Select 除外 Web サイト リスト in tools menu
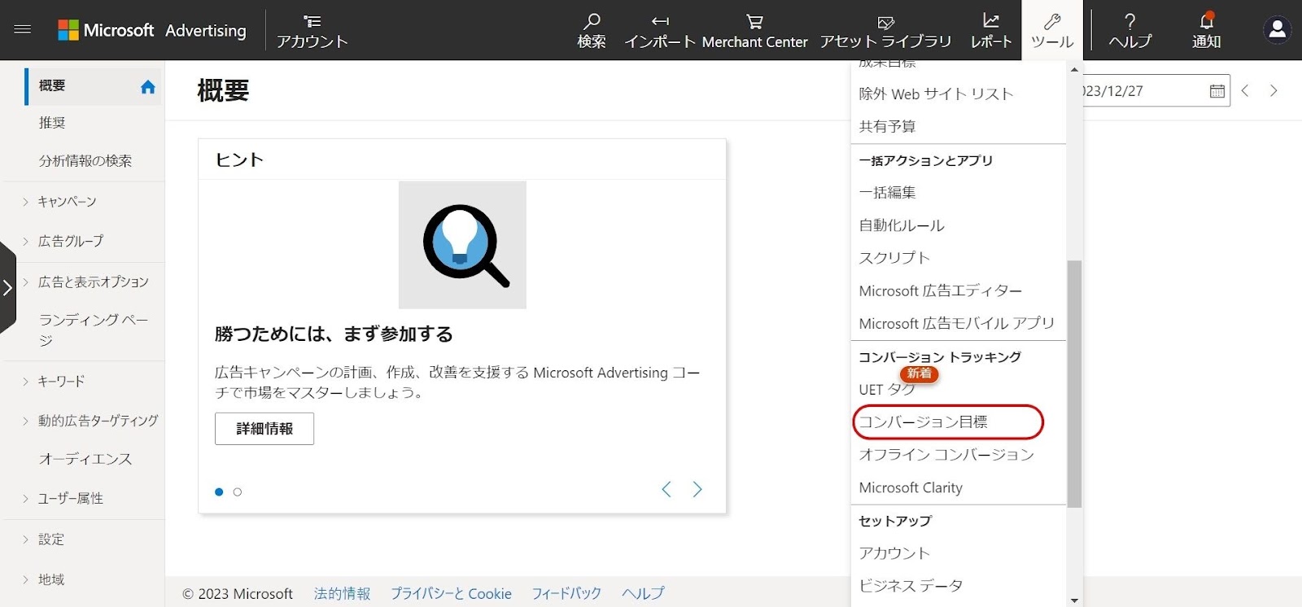 click(936, 94)
